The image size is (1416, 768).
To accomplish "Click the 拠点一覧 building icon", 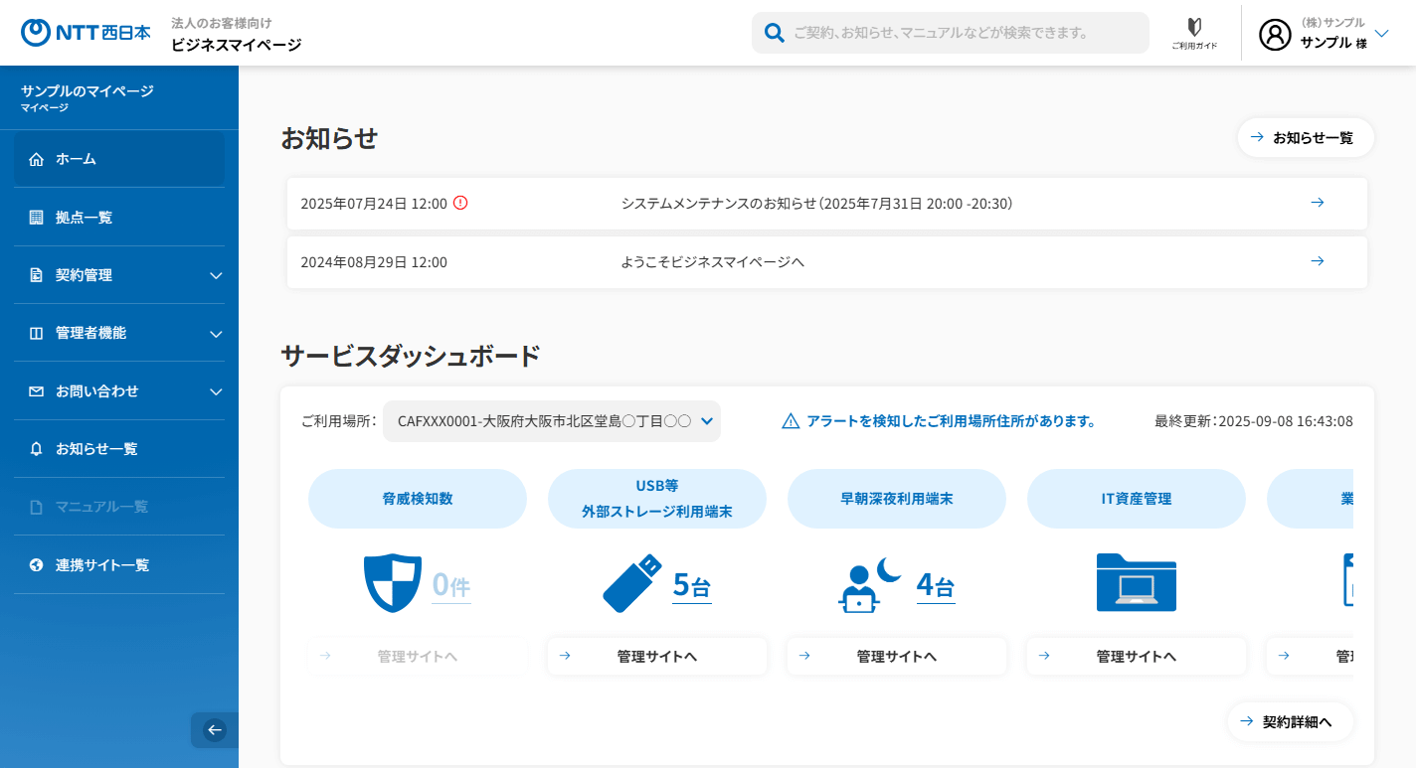I will [39, 217].
